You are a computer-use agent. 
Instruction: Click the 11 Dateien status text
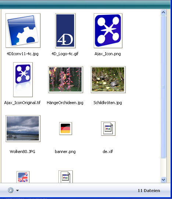tap(149, 191)
